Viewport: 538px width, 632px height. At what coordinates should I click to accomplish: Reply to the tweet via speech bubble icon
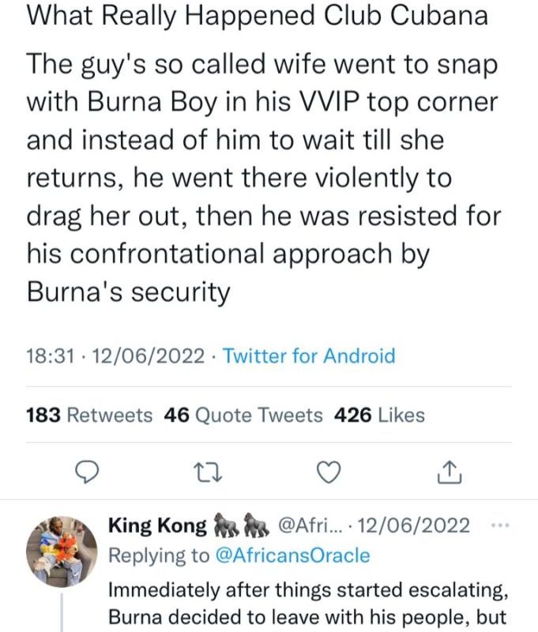85,472
